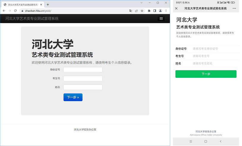Open the translate page icon in address bar
This screenshot has width=242, height=146.
point(131,11)
